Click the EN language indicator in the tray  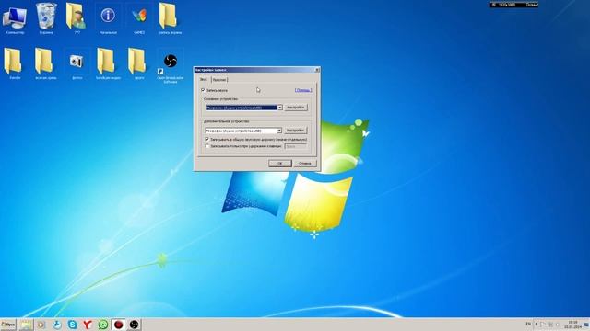(528, 324)
